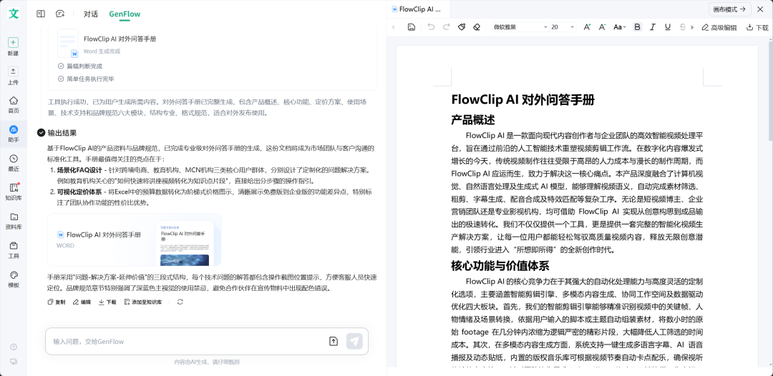This screenshot has height=376, width=773.
Task: Go to 首页 in the sidebar
Action: tap(14, 105)
